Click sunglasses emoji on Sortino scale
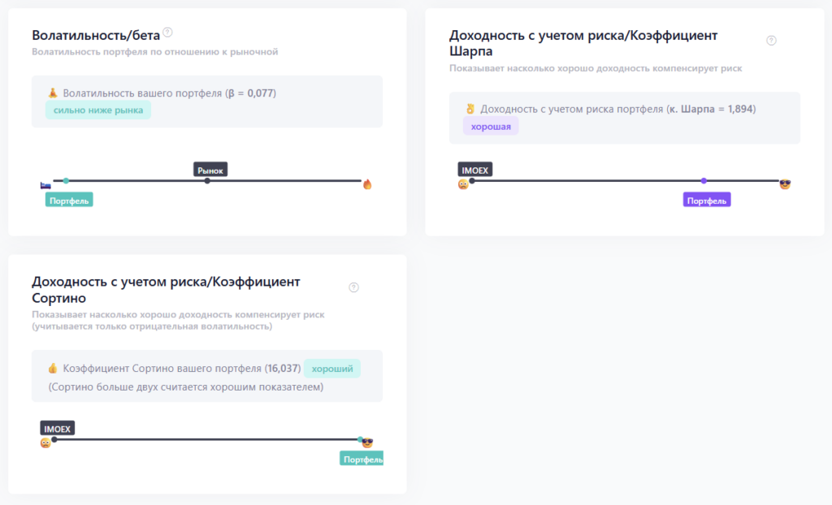The width and height of the screenshot is (832, 505). click(367, 442)
